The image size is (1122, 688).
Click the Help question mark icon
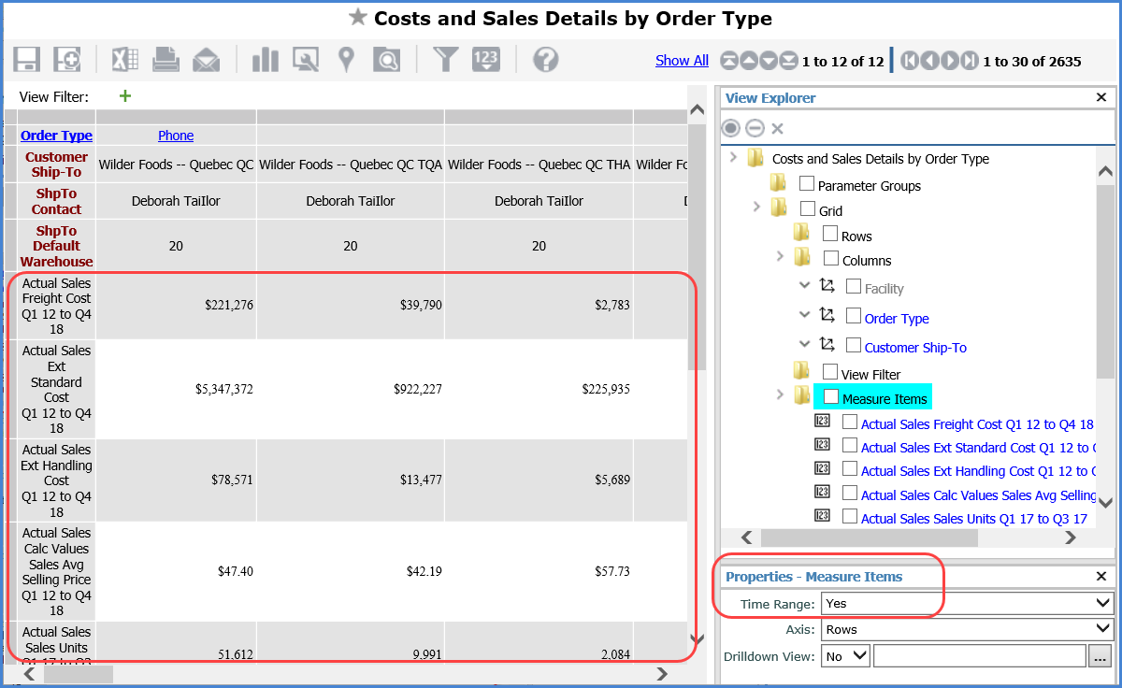545,60
